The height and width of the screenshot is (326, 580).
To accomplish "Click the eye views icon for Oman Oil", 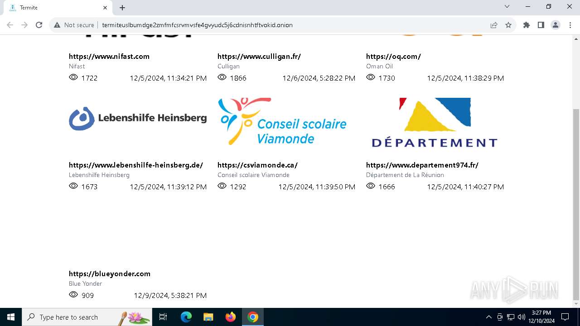I will coord(371,77).
